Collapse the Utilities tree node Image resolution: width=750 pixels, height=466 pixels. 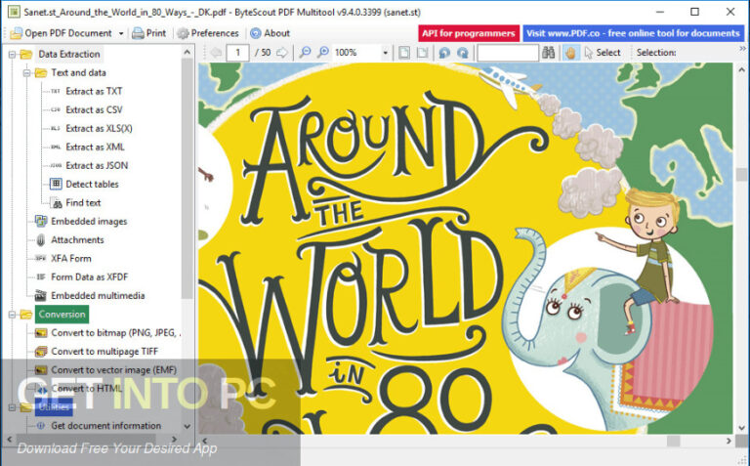tap(12, 407)
